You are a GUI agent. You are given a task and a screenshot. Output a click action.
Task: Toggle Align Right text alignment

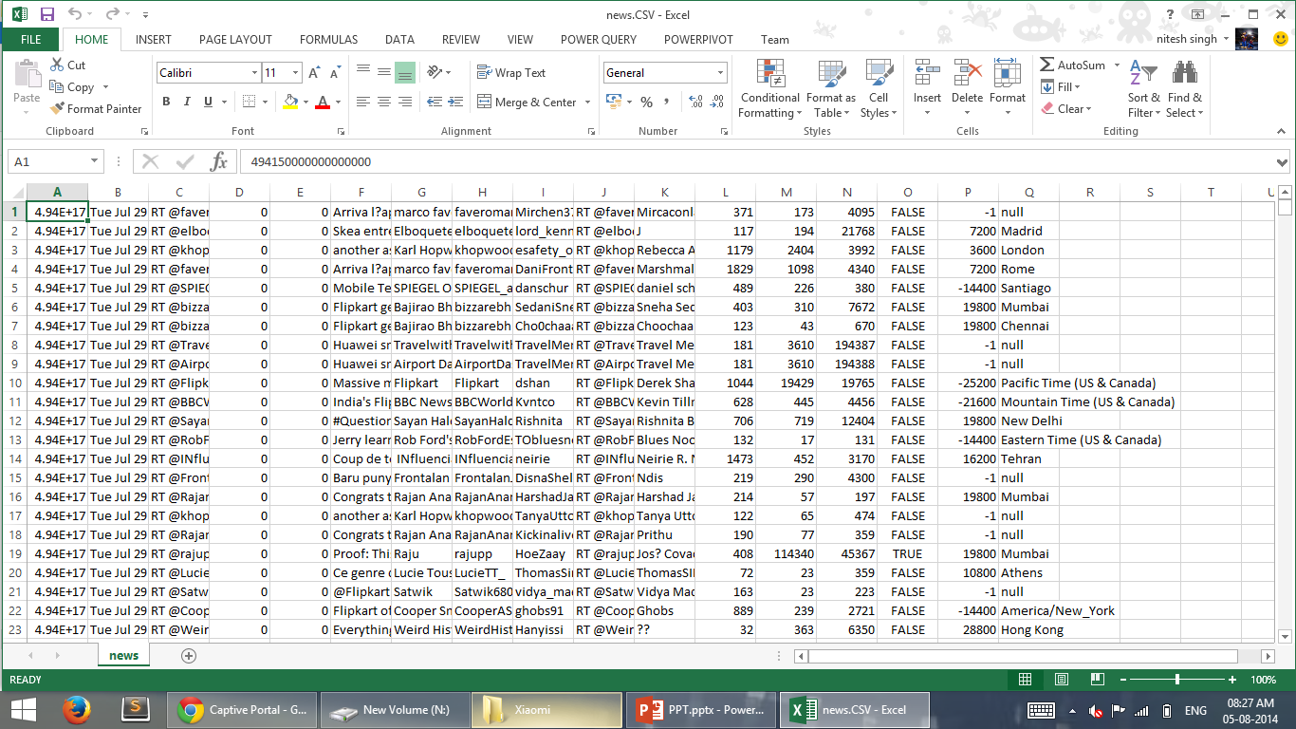pyautogui.click(x=405, y=102)
